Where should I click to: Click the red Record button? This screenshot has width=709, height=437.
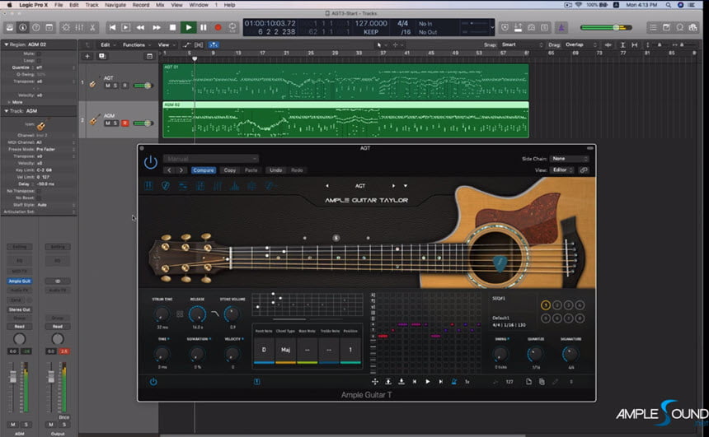[218, 27]
